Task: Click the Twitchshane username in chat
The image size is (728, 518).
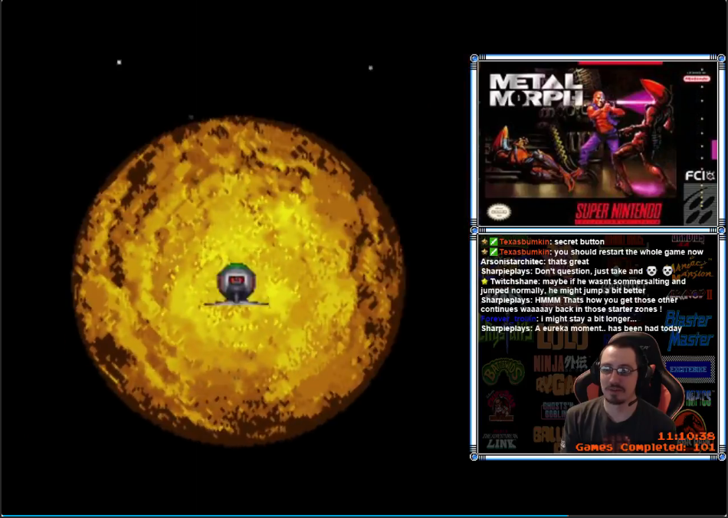Action: coord(514,281)
